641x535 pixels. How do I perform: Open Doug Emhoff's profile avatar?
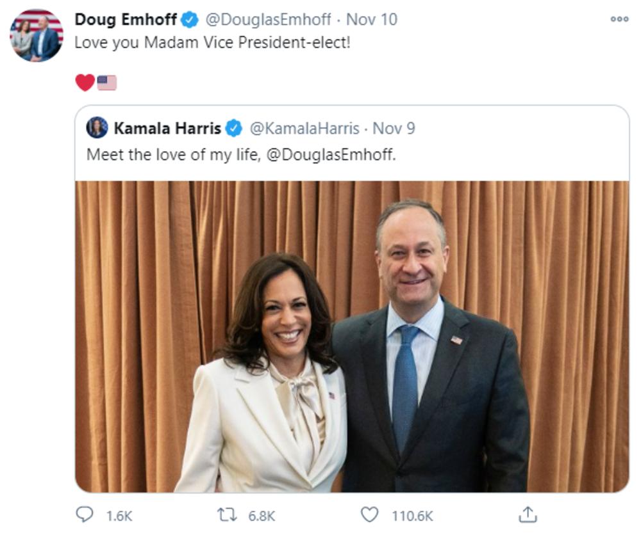coord(37,35)
